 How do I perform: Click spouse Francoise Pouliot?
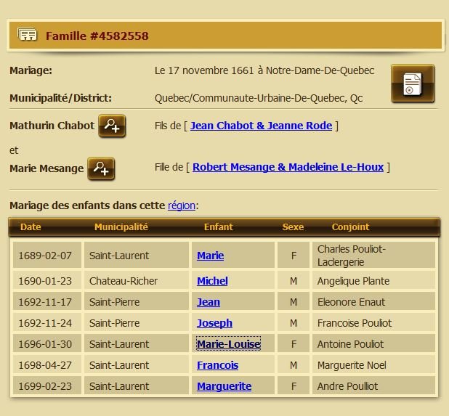tap(373, 323)
